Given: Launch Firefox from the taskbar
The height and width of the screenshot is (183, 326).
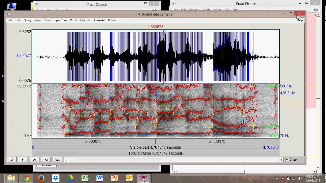Looking at the screenshot, I should pyautogui.click(x=41, y=178).
